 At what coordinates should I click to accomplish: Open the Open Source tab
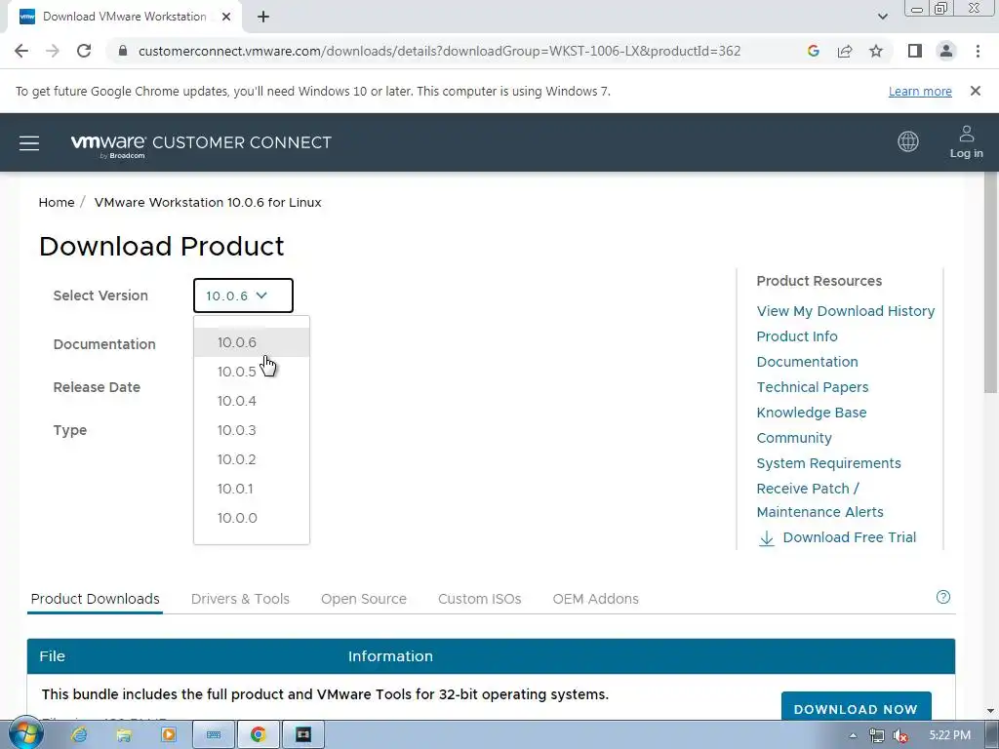pyautogui.click(x=364, y=599)
